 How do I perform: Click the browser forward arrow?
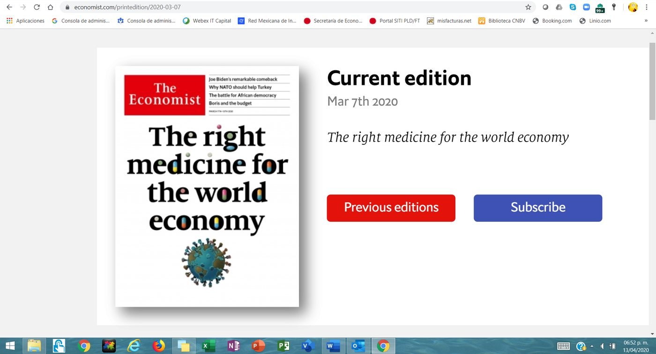click(23, 7)
